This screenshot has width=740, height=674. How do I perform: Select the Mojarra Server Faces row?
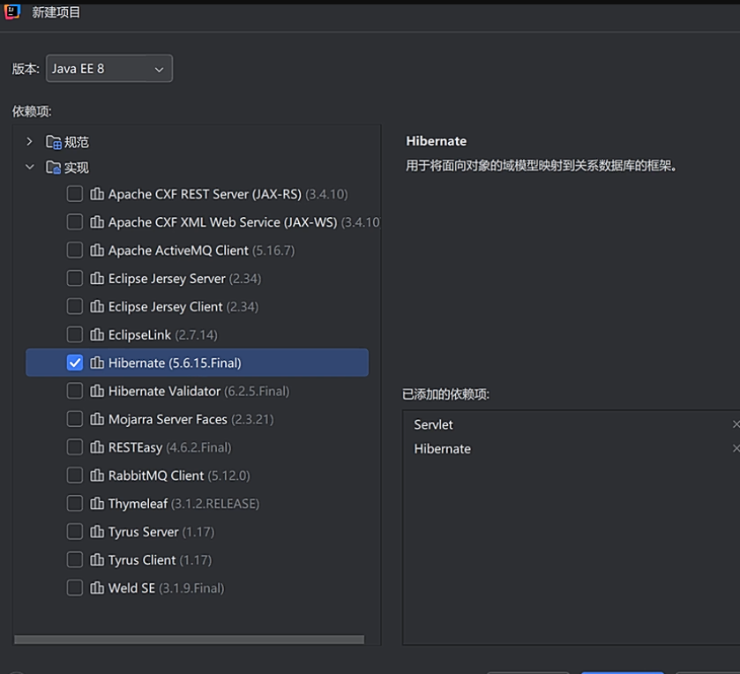(x=197, y=419)
